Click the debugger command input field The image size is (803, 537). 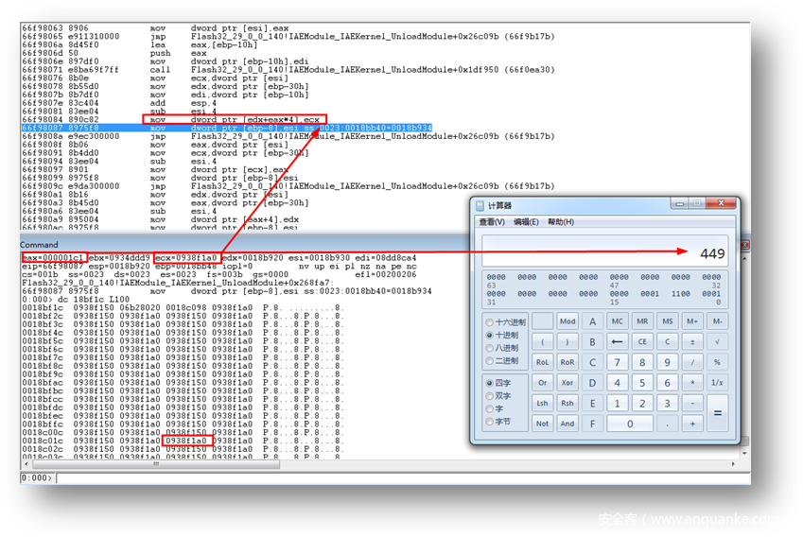pos(378,478)
